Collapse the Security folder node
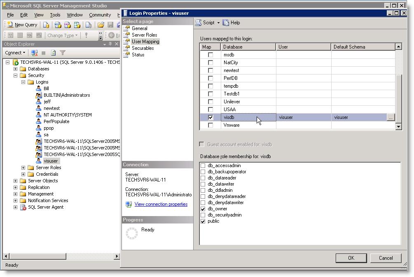The height and width of the screenshot is (277, 414). [x=15, y=75]
